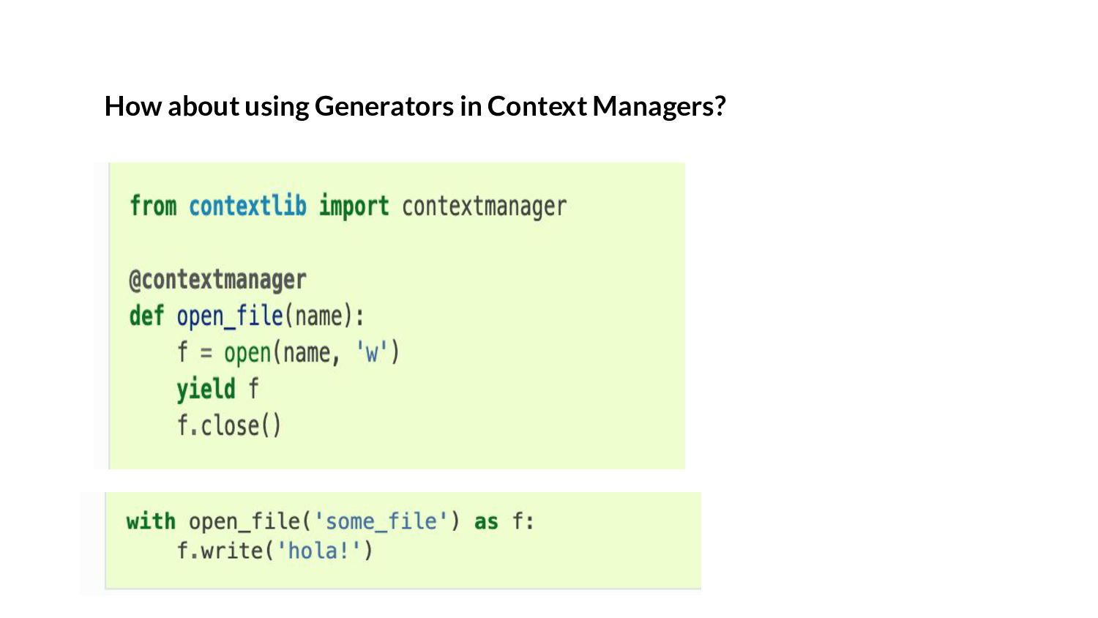This screenshot has height=618, width=1098.
Task: Click 'contextmanager' on the import line
Action: coord(484,206)
